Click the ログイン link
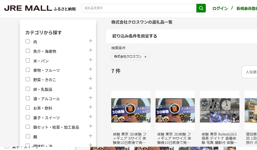This screenshot has width=257, height=150. 220,8
